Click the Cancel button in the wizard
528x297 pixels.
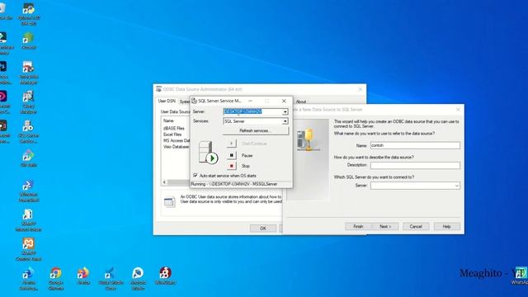(416, 227)
